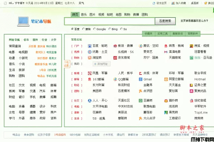Click the icon beside 加入收藏
This screenshot has width=214, height=142.
[x=173, y=3]
